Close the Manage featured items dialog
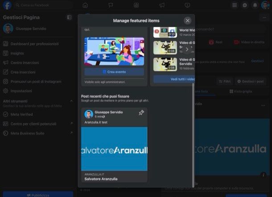272x197 pixels. click(x=187, y=21)
